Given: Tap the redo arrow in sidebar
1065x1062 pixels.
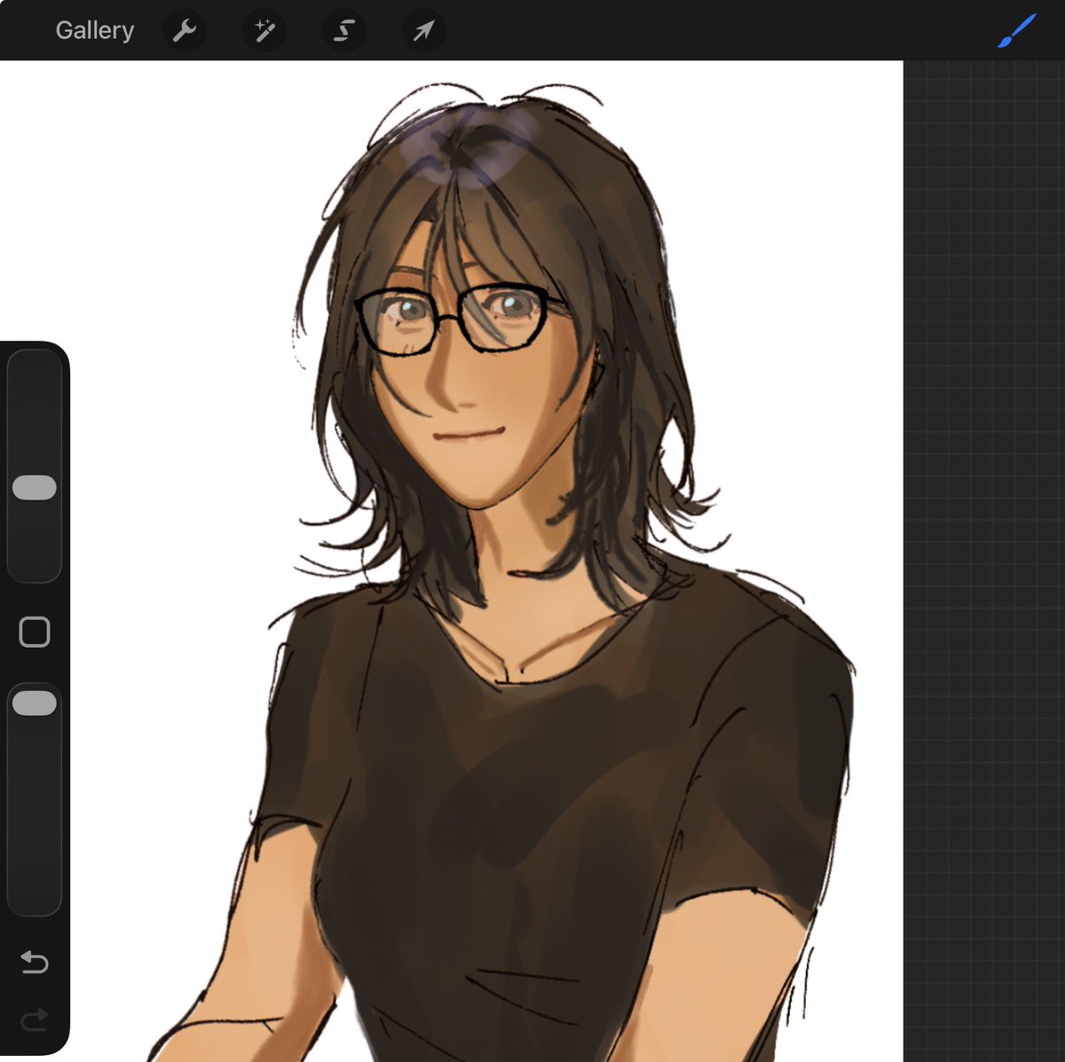Looking at the screenshot, I should click(34, 1020).
